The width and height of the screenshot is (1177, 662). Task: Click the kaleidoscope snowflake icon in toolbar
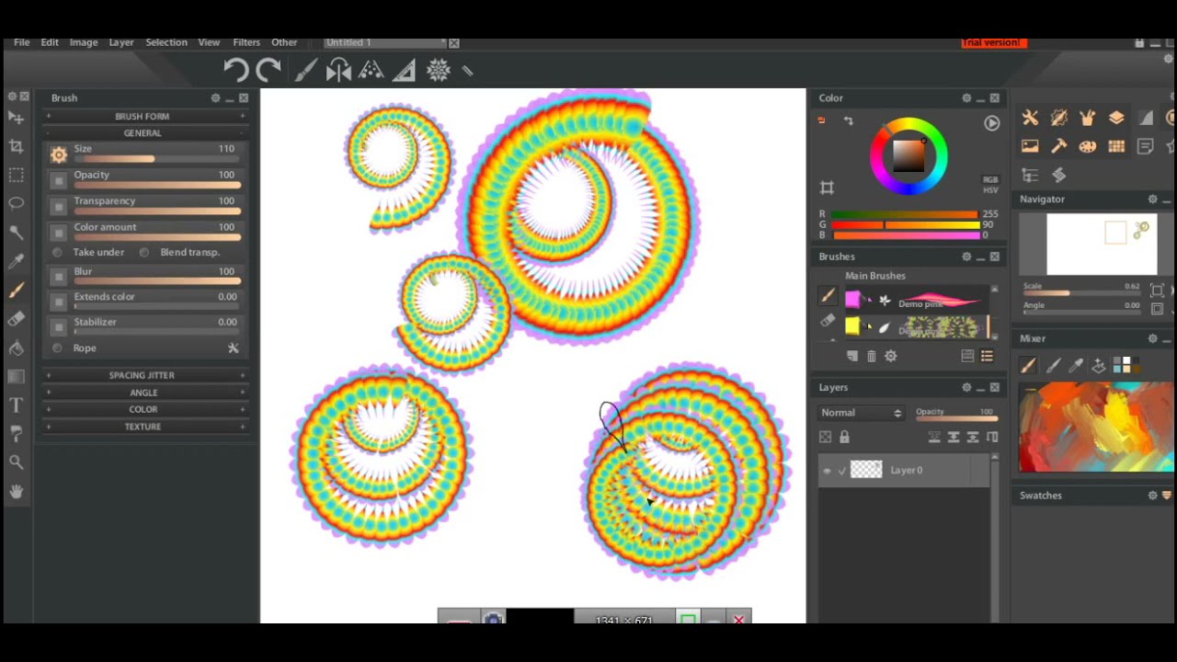pos(438,70)
